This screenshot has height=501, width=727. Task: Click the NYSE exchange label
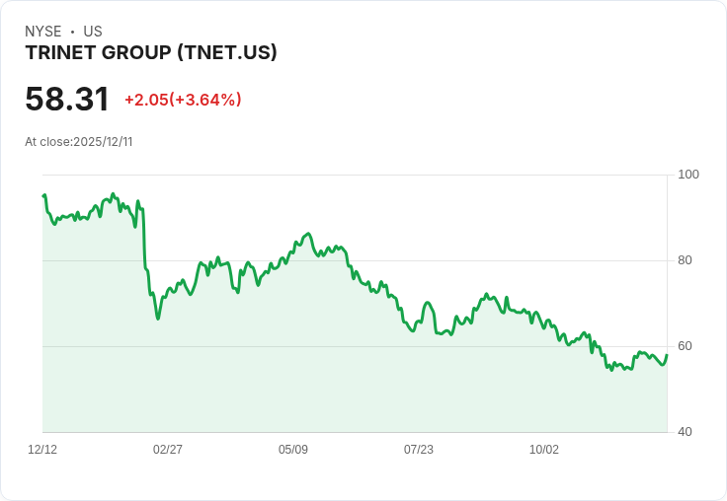coord(42,32)
